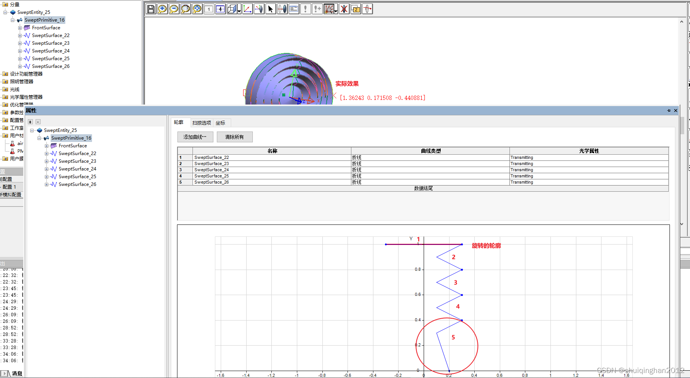The image size is (690, 378).
Task: Open the 消息 tab at bottom left
Action: coord(17,373)
